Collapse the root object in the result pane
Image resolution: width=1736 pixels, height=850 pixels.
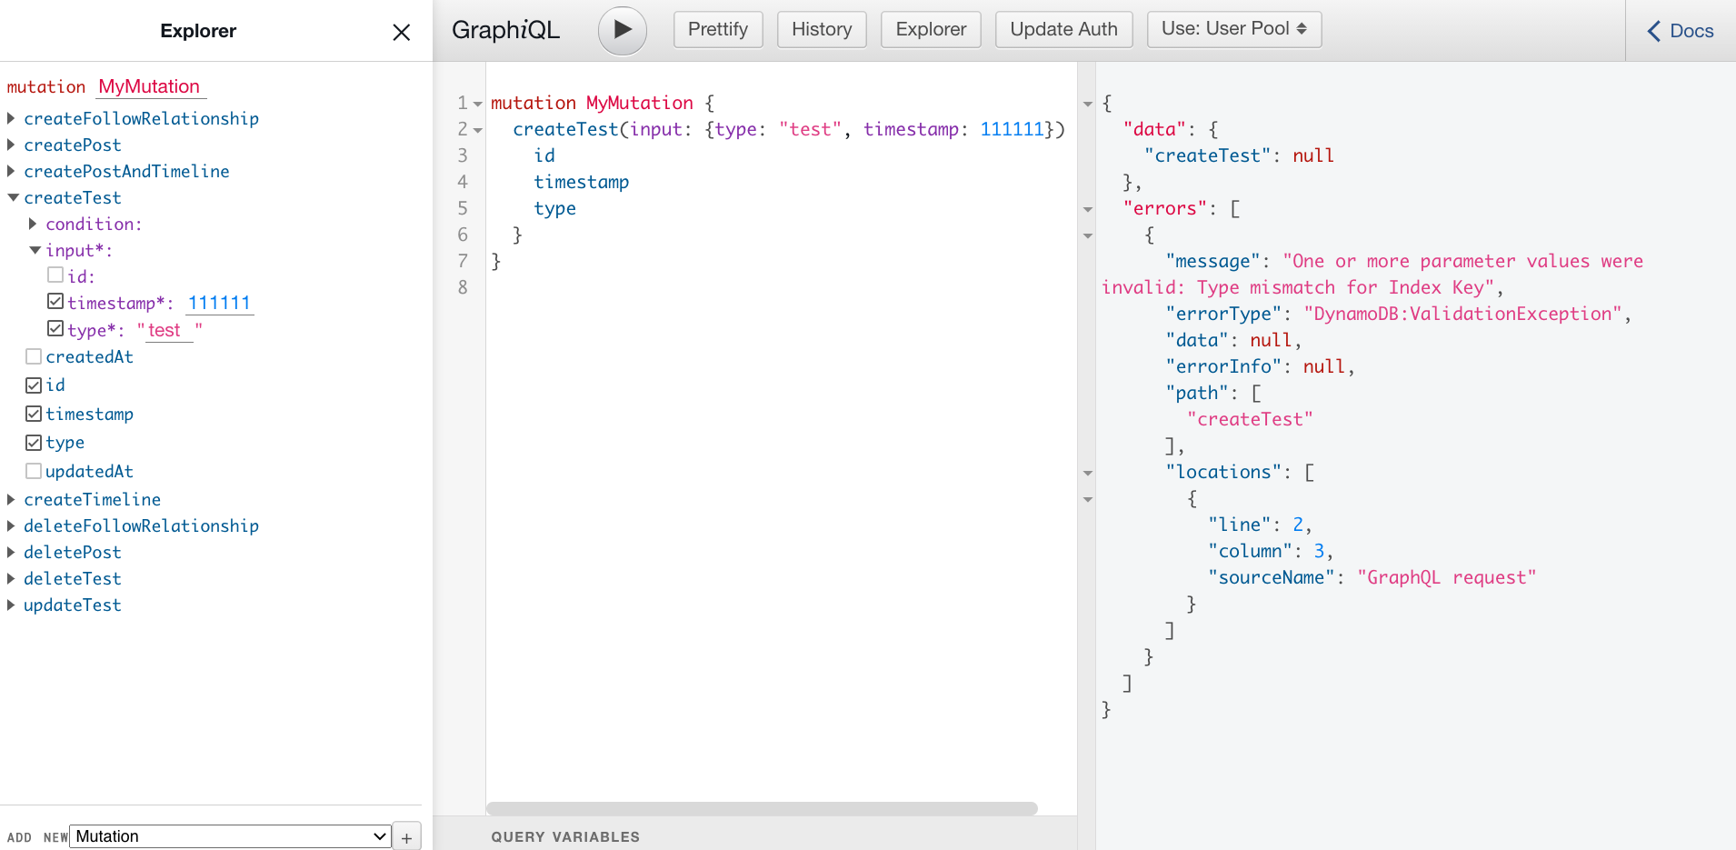pyautogui.click(x=1088, y=105)
